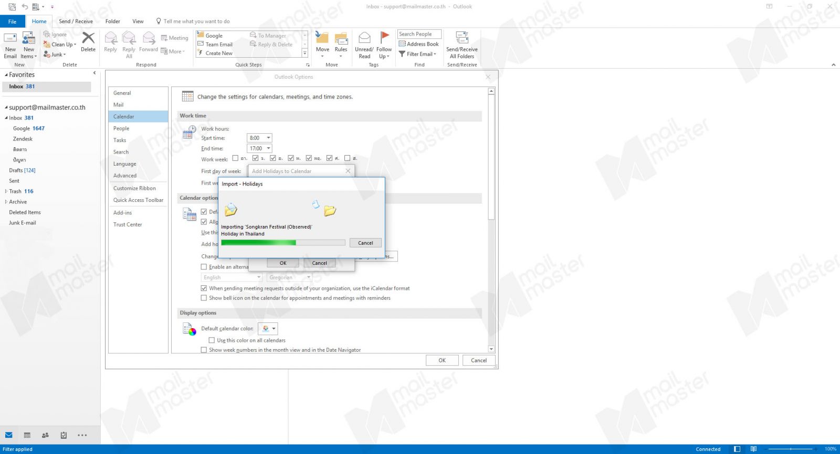Select Advanced in Outlook Options list

click(x=139, y=176)
